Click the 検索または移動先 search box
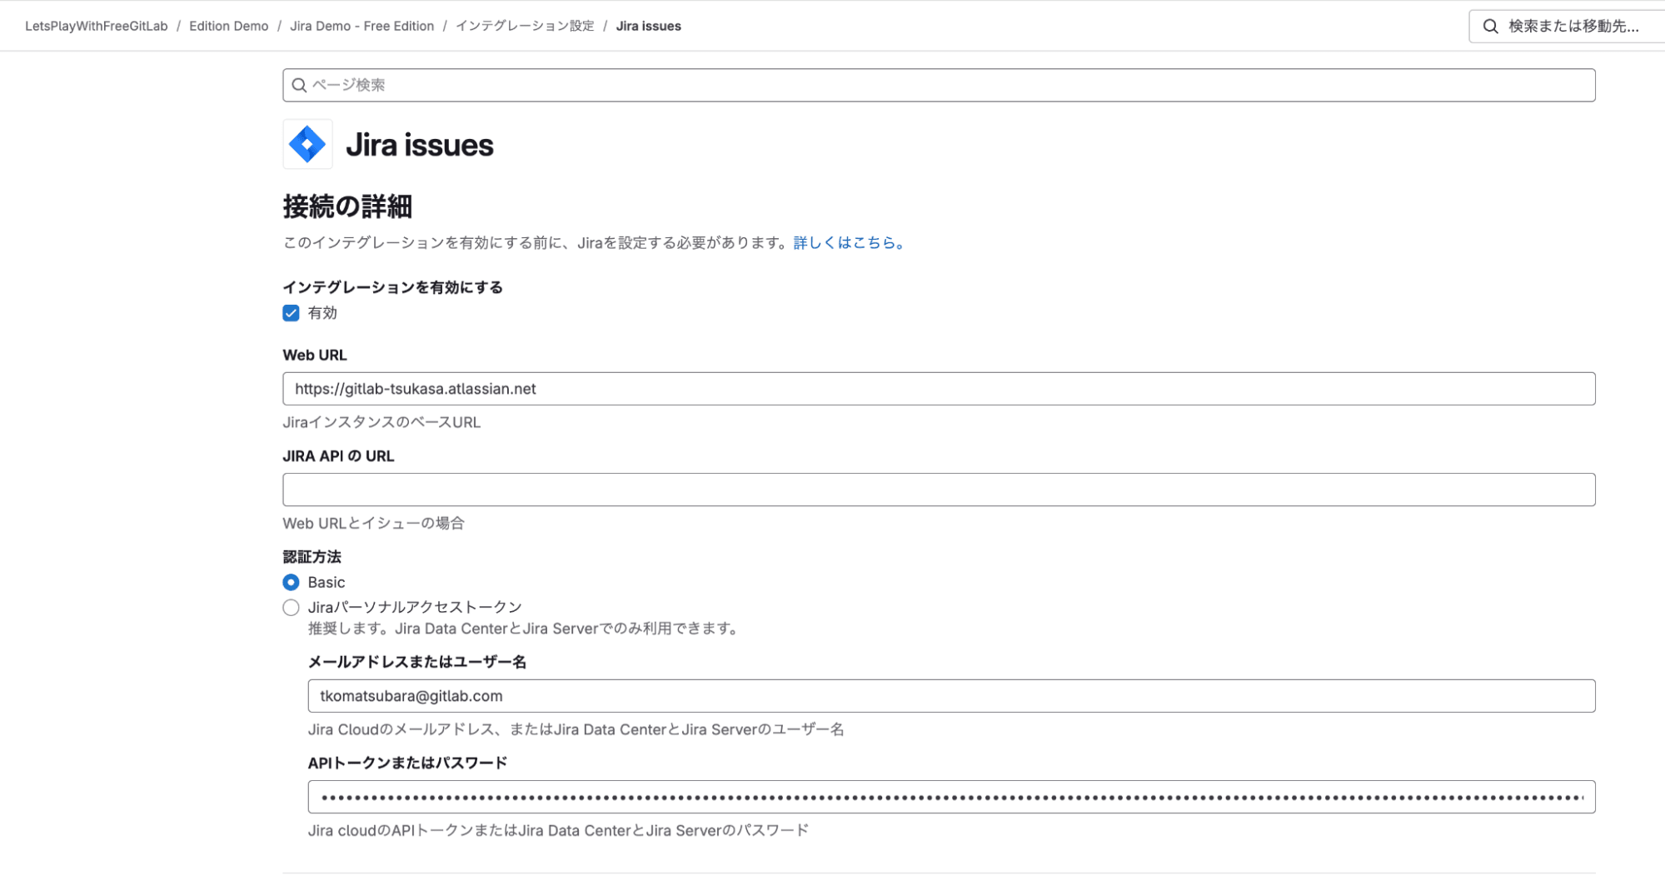 click(1567, 26)
